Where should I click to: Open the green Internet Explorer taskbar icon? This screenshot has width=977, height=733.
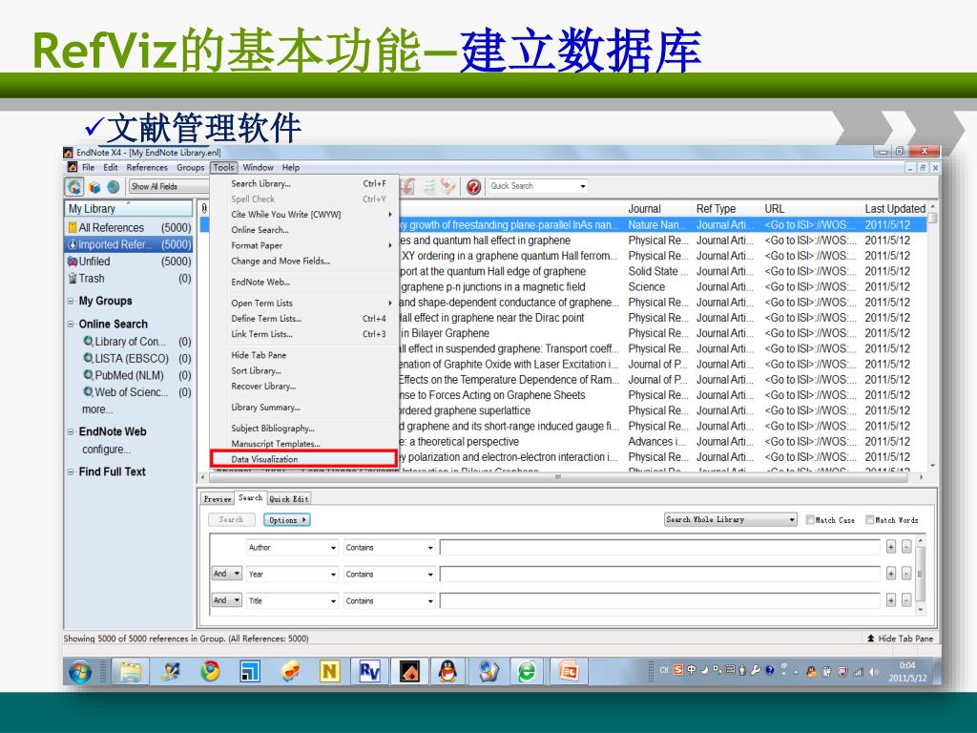click(527, 671)
